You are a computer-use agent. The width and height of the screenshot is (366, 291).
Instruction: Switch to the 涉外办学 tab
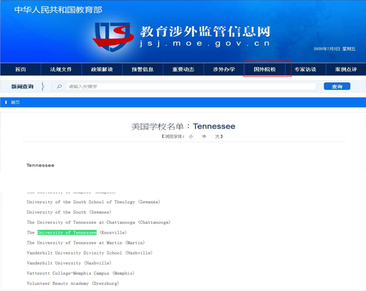pos(224,69)
